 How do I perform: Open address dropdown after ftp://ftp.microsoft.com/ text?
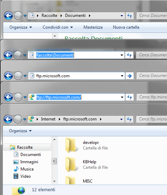pos(122,97)
